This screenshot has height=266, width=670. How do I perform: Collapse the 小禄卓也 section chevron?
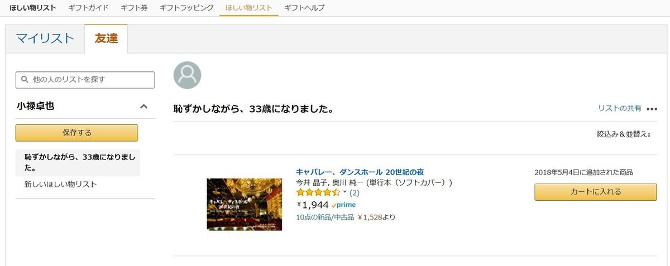pyautogui.click(x=143, y=106)
